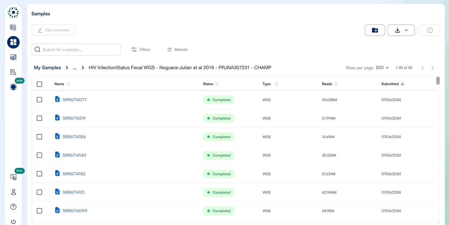The image size is (449, 225).
Task: Select the checkbox next to SRR6714152
Action: pyautogui.click(x=39, y=174)
